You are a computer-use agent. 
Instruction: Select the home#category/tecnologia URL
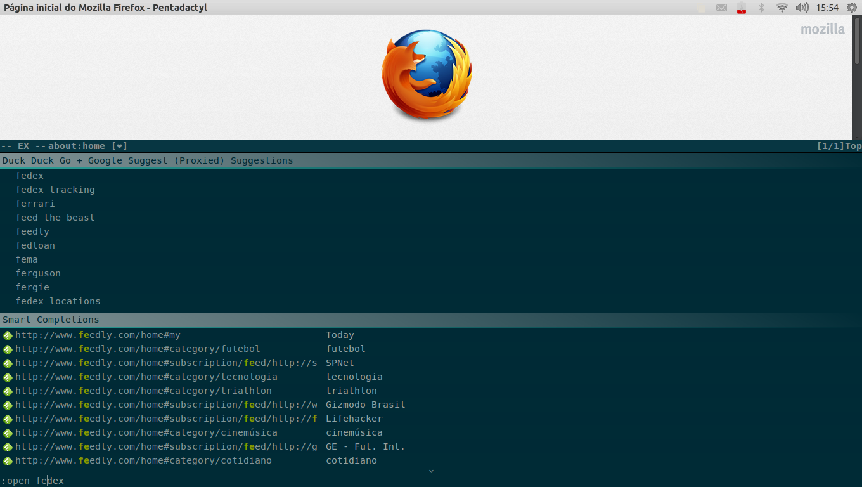(x=146, y=377)
